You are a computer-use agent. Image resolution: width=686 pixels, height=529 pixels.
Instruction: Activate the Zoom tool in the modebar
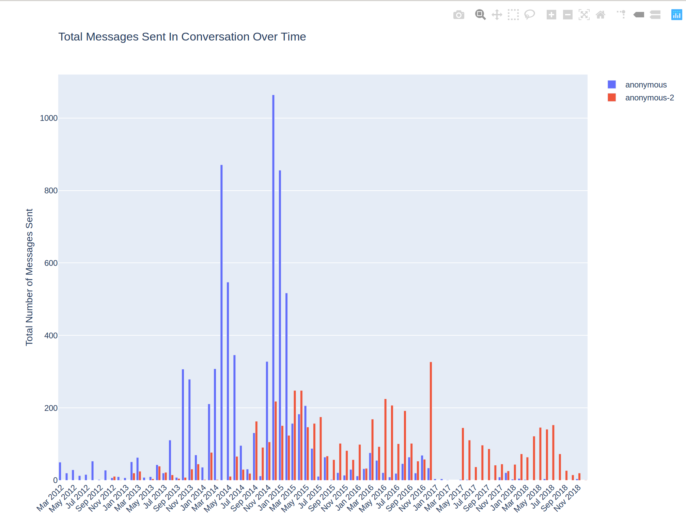pos(480,15)
